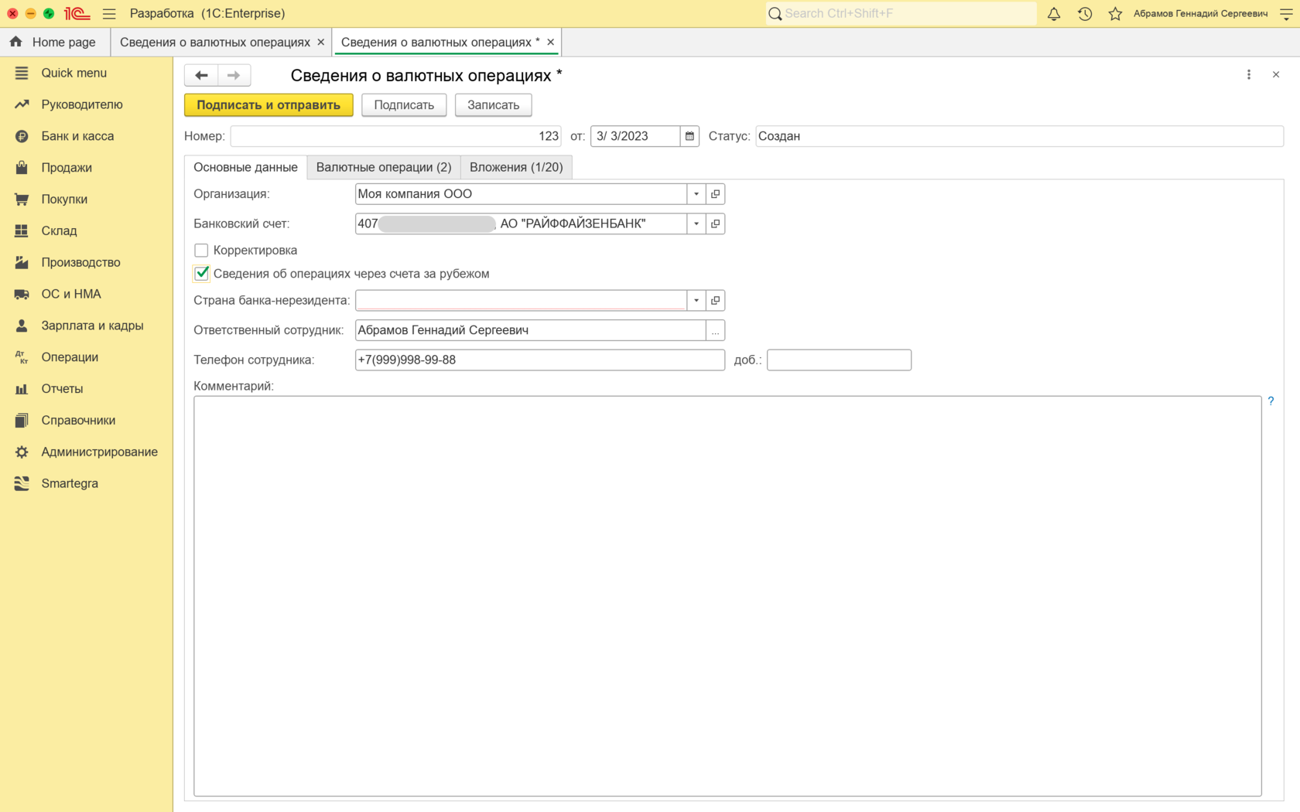Click the Организация field Моя компания ООО
The image size is (1300, 812).
coord(521,194)
